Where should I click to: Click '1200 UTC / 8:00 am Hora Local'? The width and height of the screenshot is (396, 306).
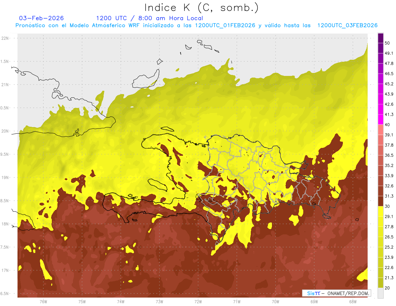coord(149,18)
